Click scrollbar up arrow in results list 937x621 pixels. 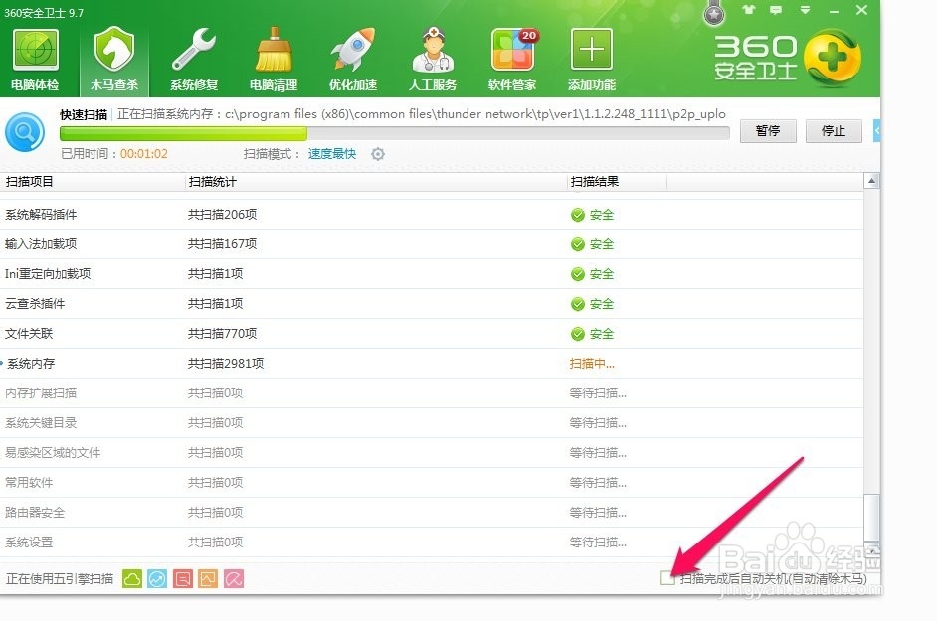click(872, 180)
